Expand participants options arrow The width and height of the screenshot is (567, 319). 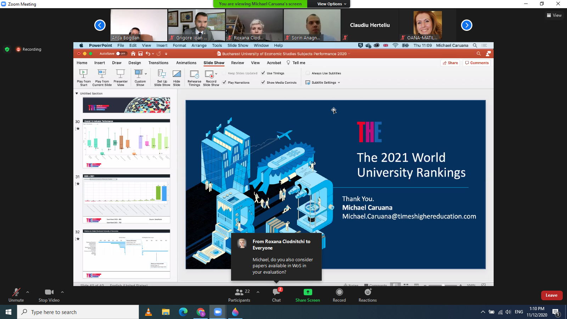(258, 292)
